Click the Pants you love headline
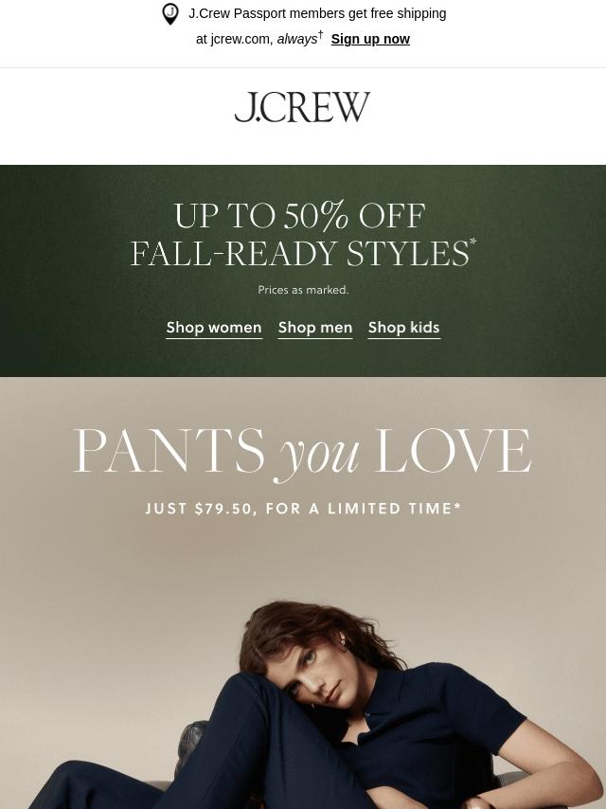 coord(302,453)
